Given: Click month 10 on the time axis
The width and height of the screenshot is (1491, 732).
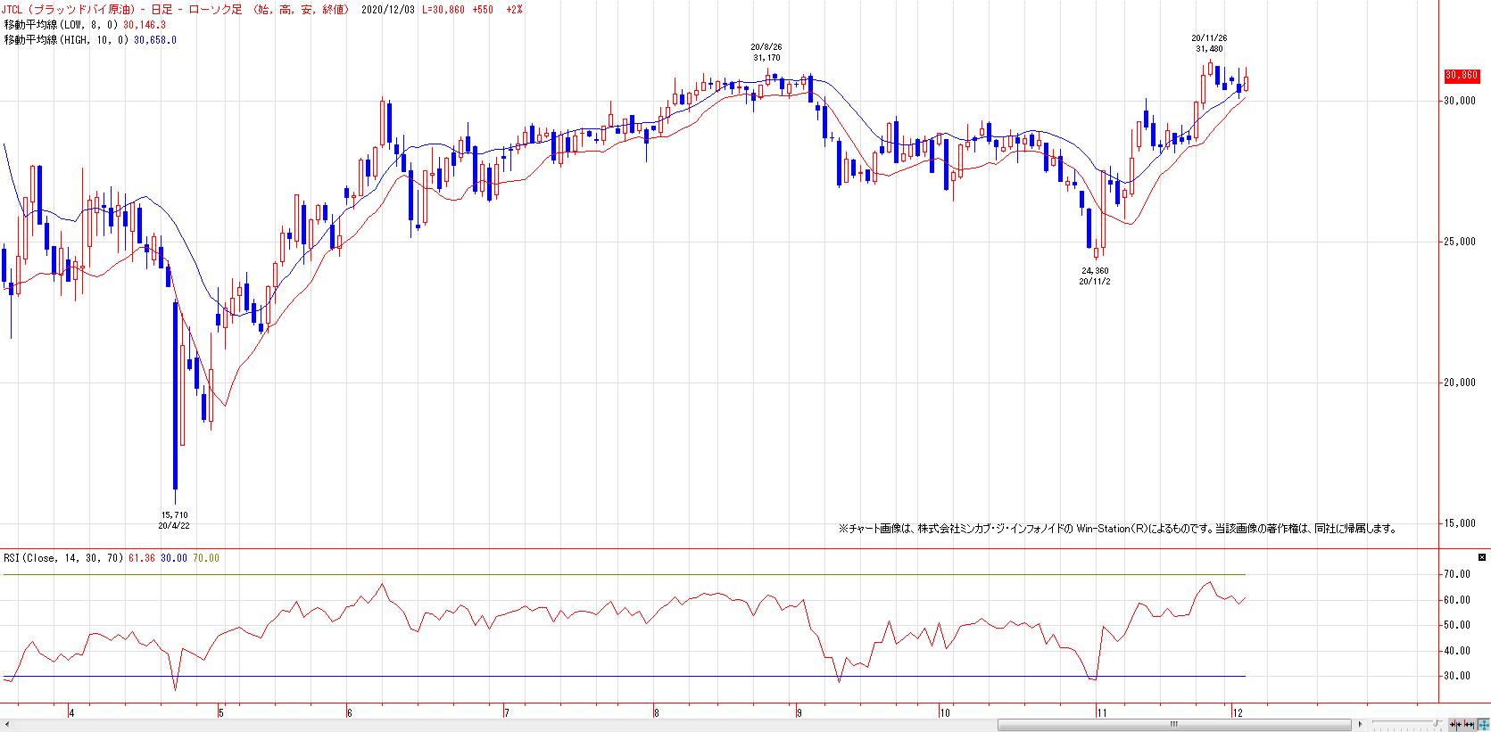Looking at the screenshot, I should point(944,712).
